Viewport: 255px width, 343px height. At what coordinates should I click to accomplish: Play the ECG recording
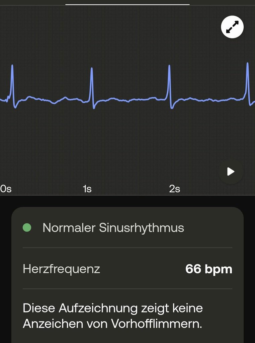pyautogui.click(x=231, y=171)
